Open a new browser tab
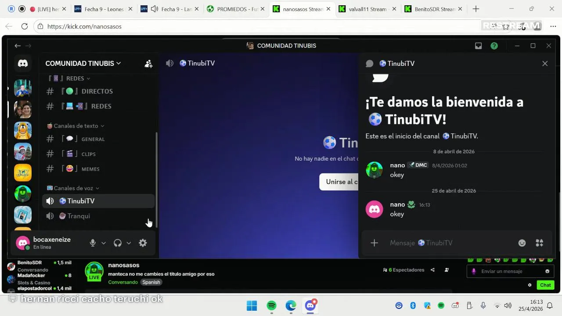The image size is (562, 316). coord(476,9)
